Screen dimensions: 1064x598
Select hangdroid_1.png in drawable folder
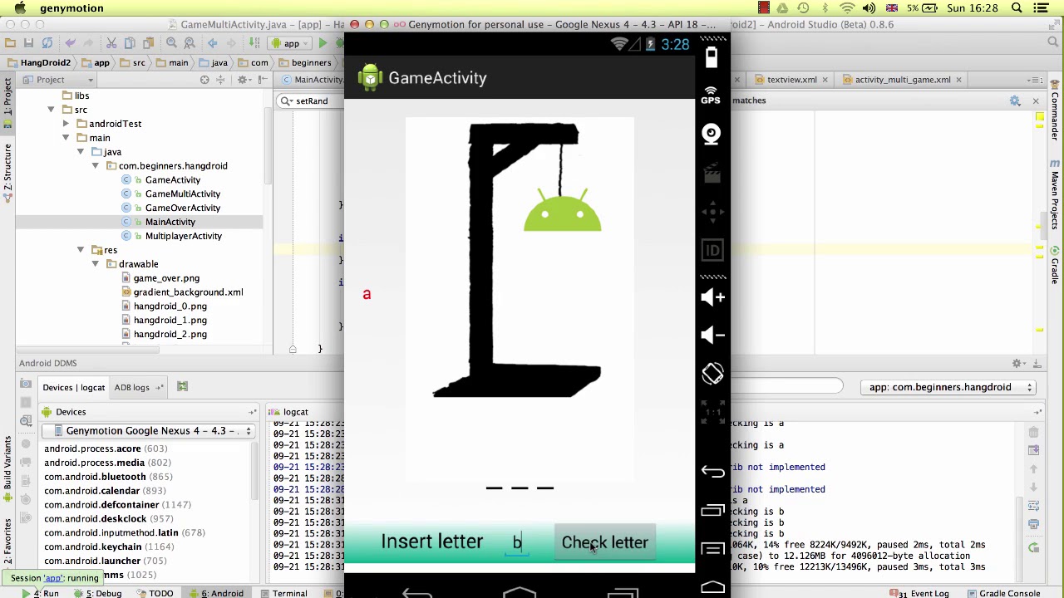[170, 320]
